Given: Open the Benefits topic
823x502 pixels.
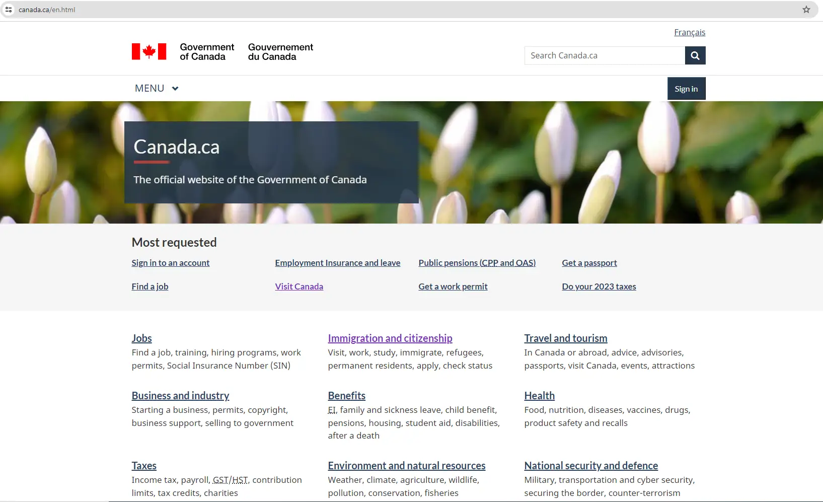Looking at the screenshot, I should pos(347,396).
